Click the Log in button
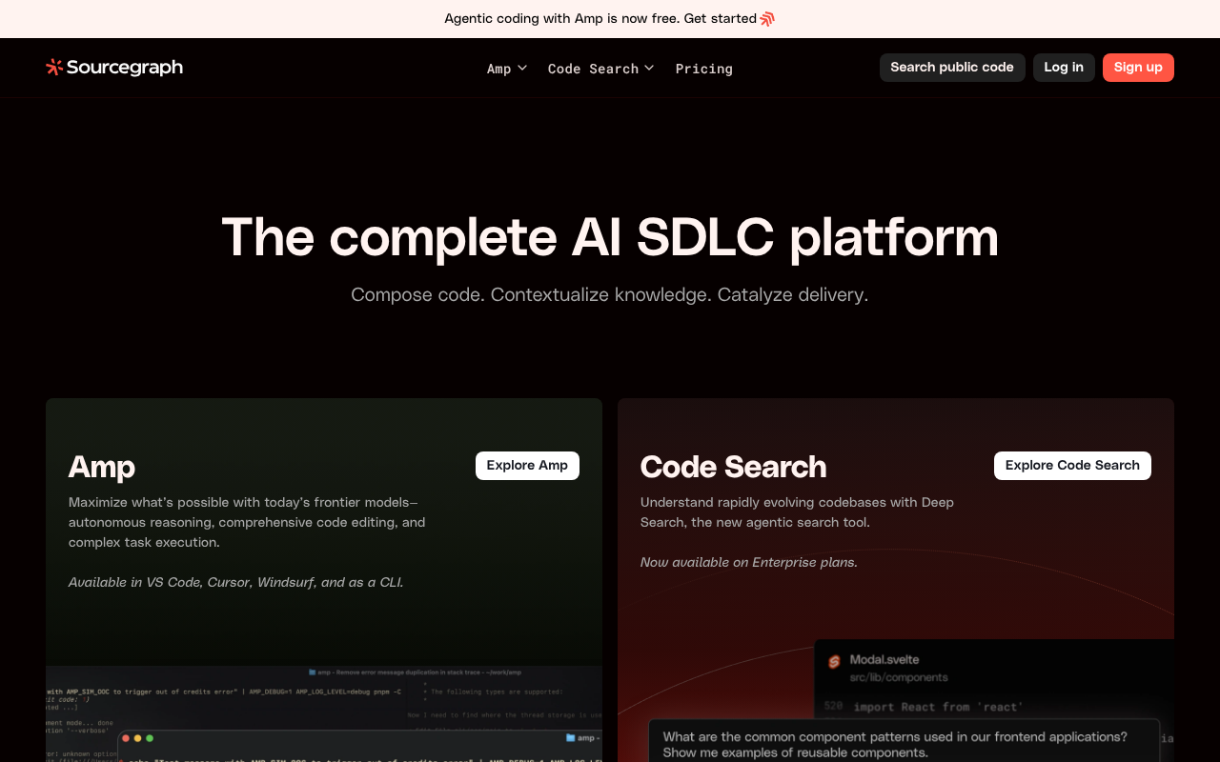The width and height of the screenshot is (1220, 762). pos(1064,67)
